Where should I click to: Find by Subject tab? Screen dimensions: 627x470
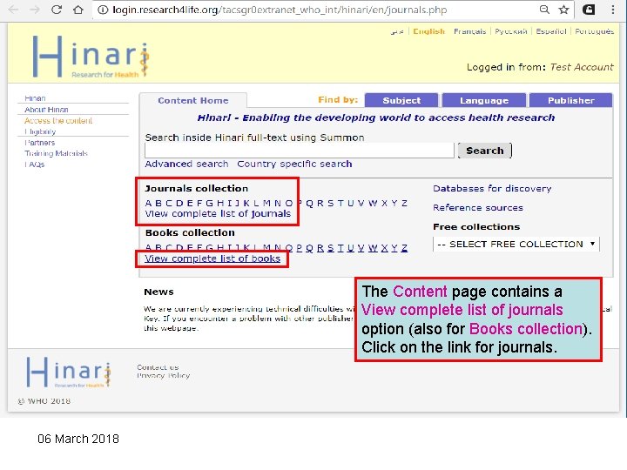(x=401, y=100)
